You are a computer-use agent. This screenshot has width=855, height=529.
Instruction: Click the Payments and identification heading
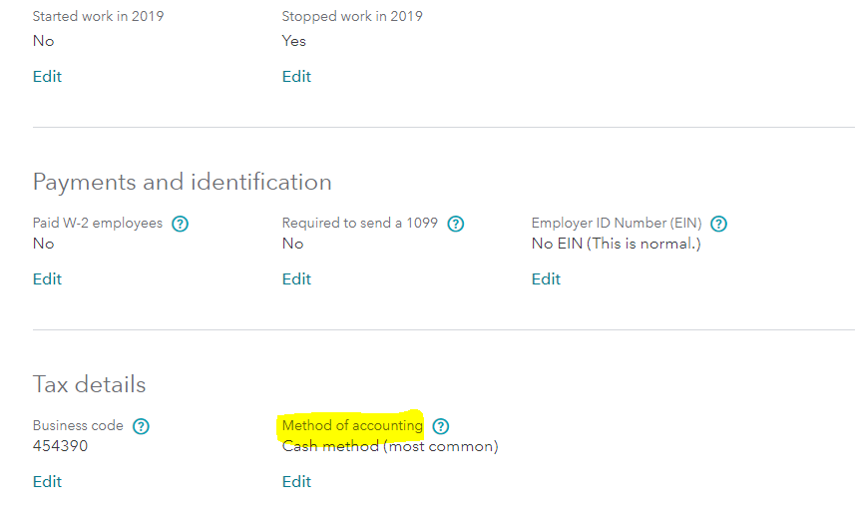tap(182, 183)
